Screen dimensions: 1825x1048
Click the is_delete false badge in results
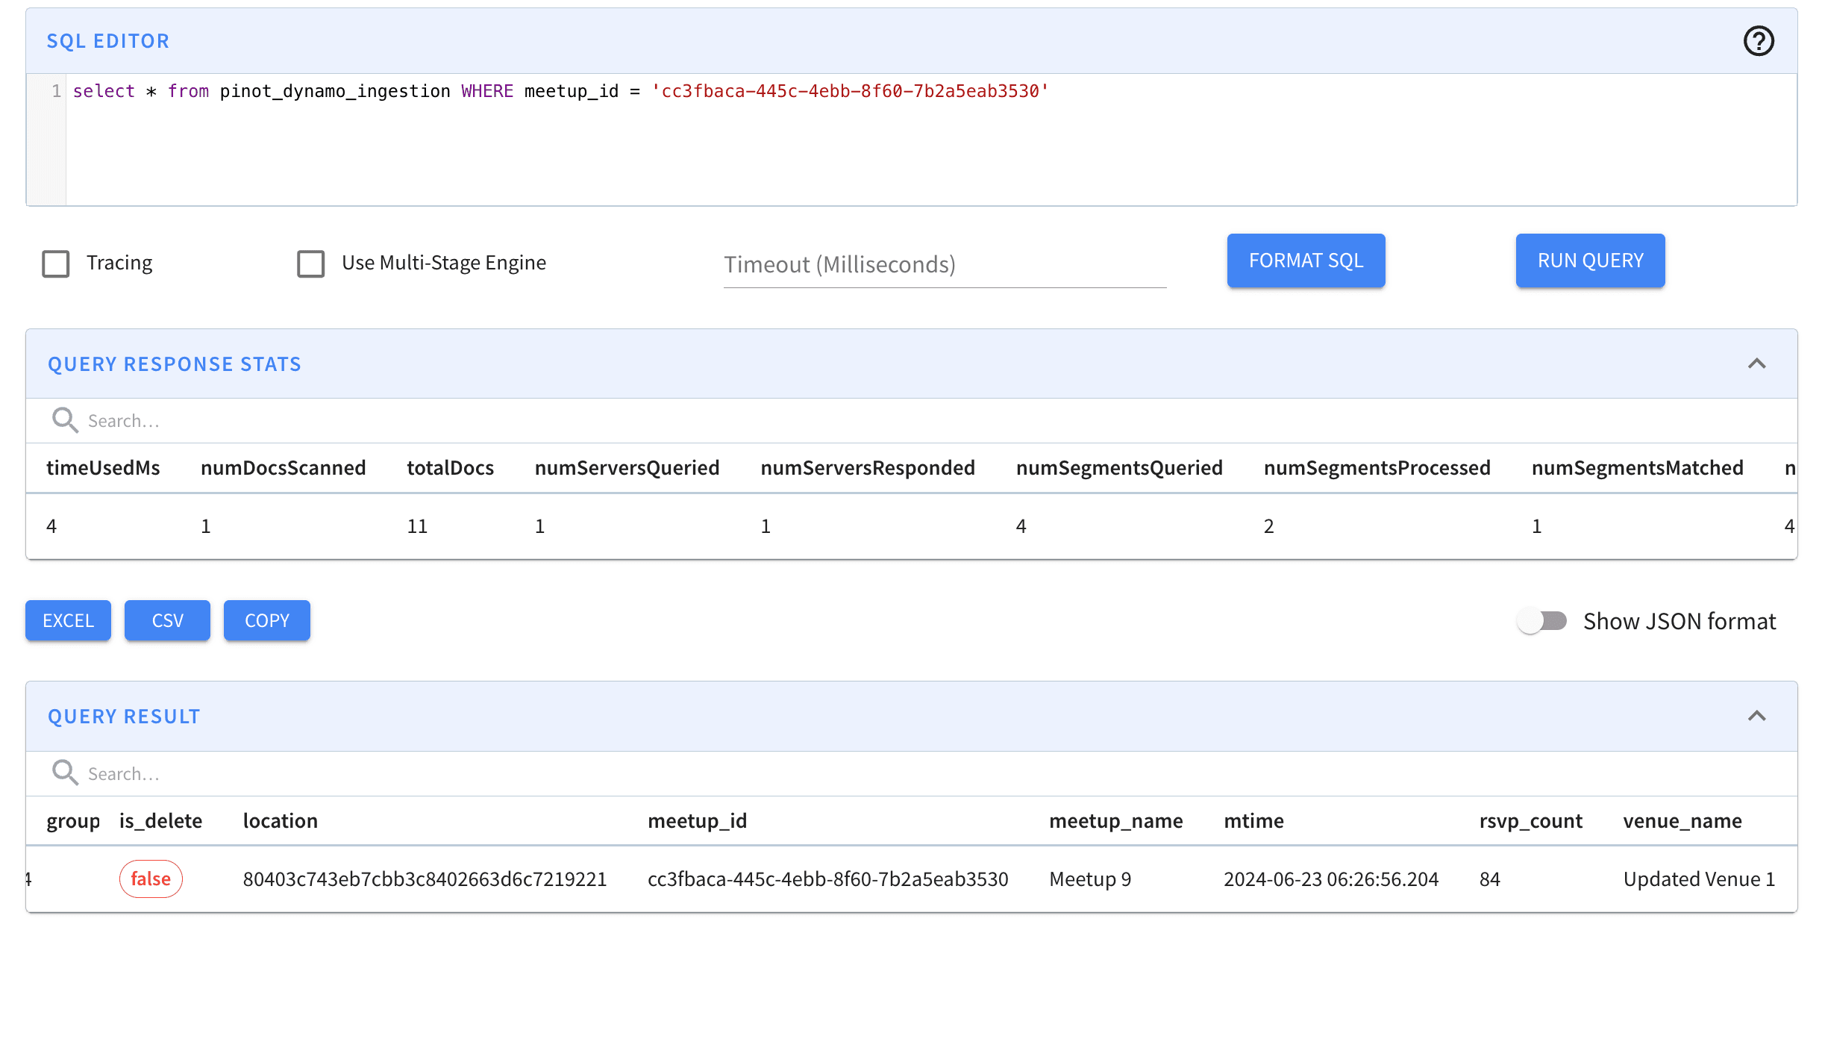[x=149, y=878]
